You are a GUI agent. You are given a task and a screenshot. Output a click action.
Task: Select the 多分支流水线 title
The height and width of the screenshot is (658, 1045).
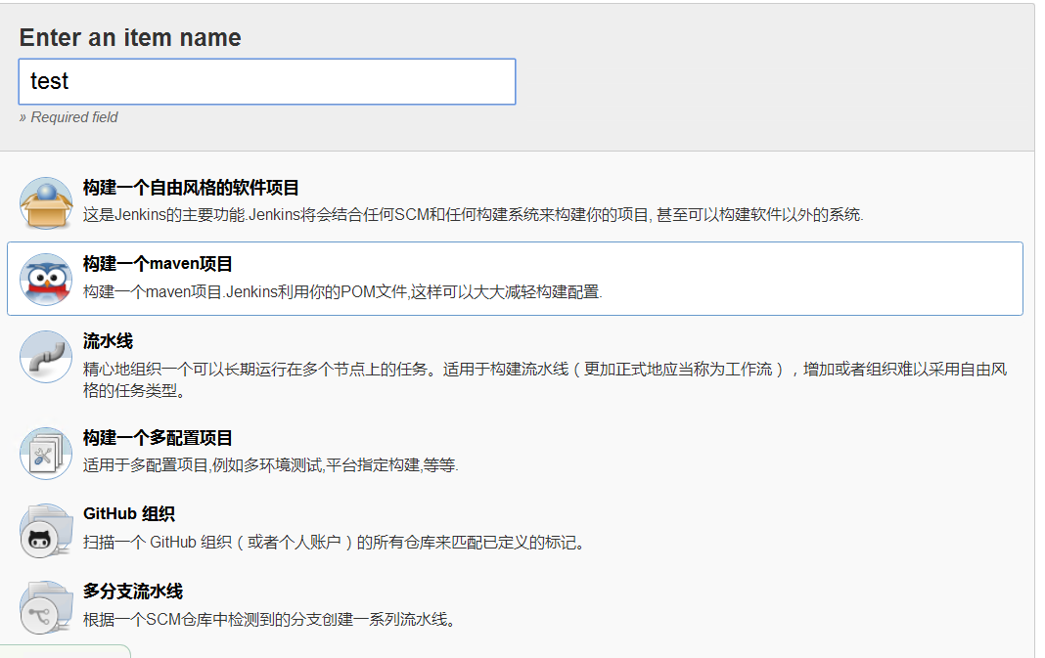tap(133, 592)
